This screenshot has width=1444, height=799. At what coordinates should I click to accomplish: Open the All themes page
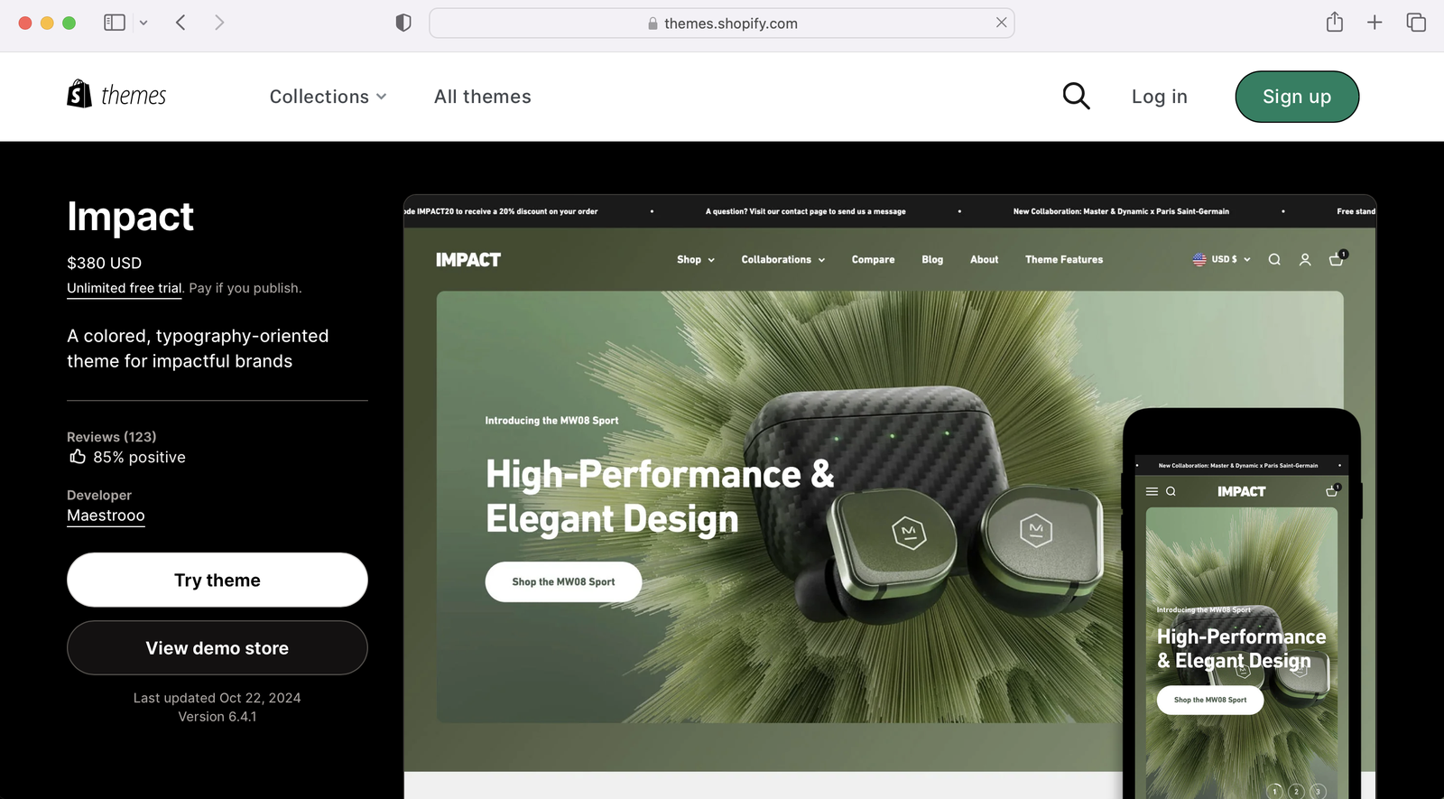(x=482, y=97)
